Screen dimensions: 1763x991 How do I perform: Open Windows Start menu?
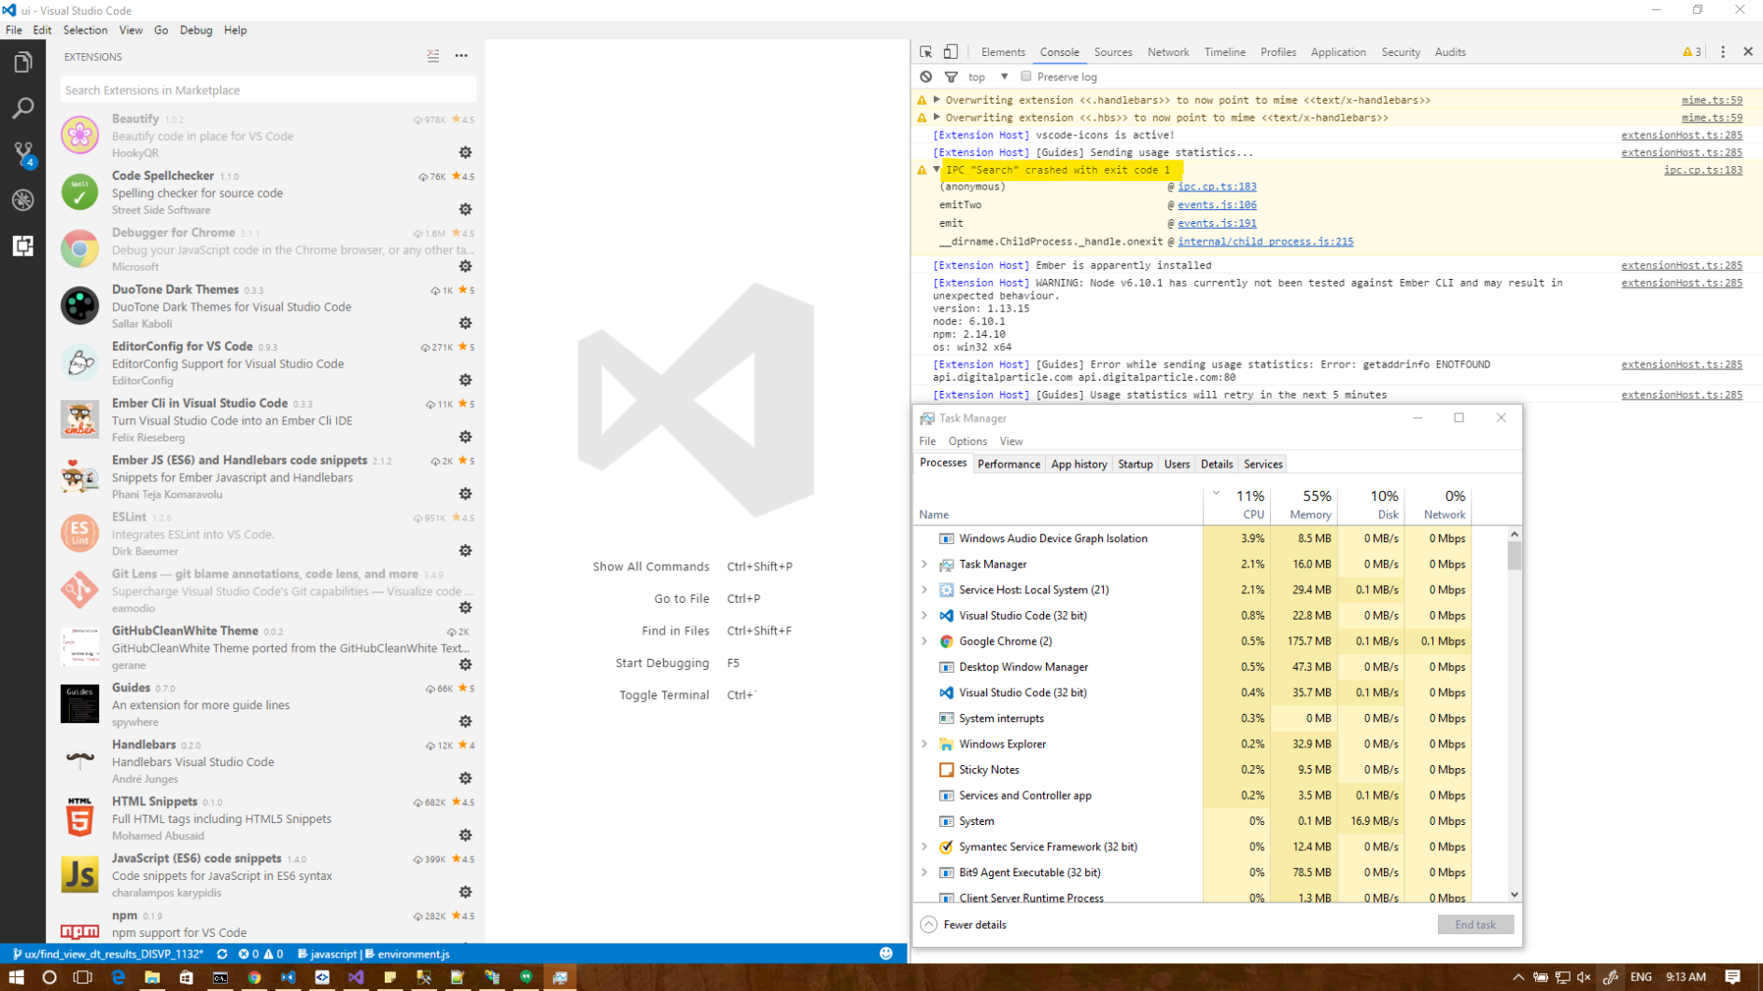coord(16,977)
